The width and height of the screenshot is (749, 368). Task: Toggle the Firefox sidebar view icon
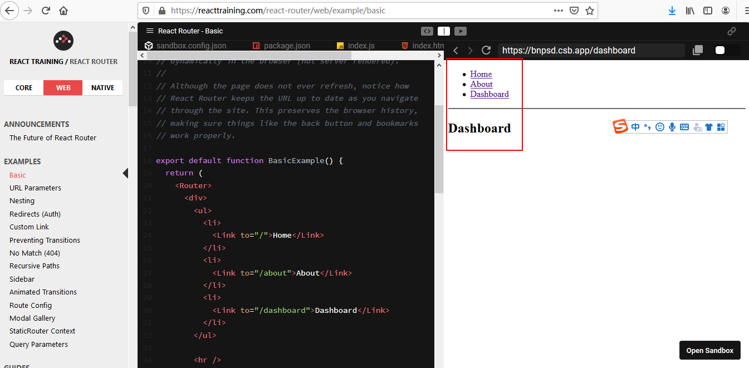tap(708, 11)
